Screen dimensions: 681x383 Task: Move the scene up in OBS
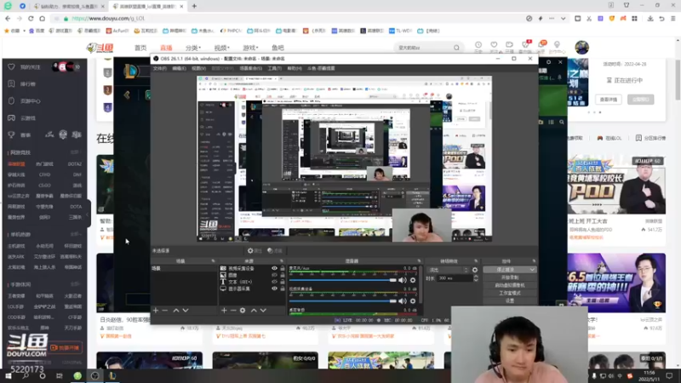pos(176,311)
